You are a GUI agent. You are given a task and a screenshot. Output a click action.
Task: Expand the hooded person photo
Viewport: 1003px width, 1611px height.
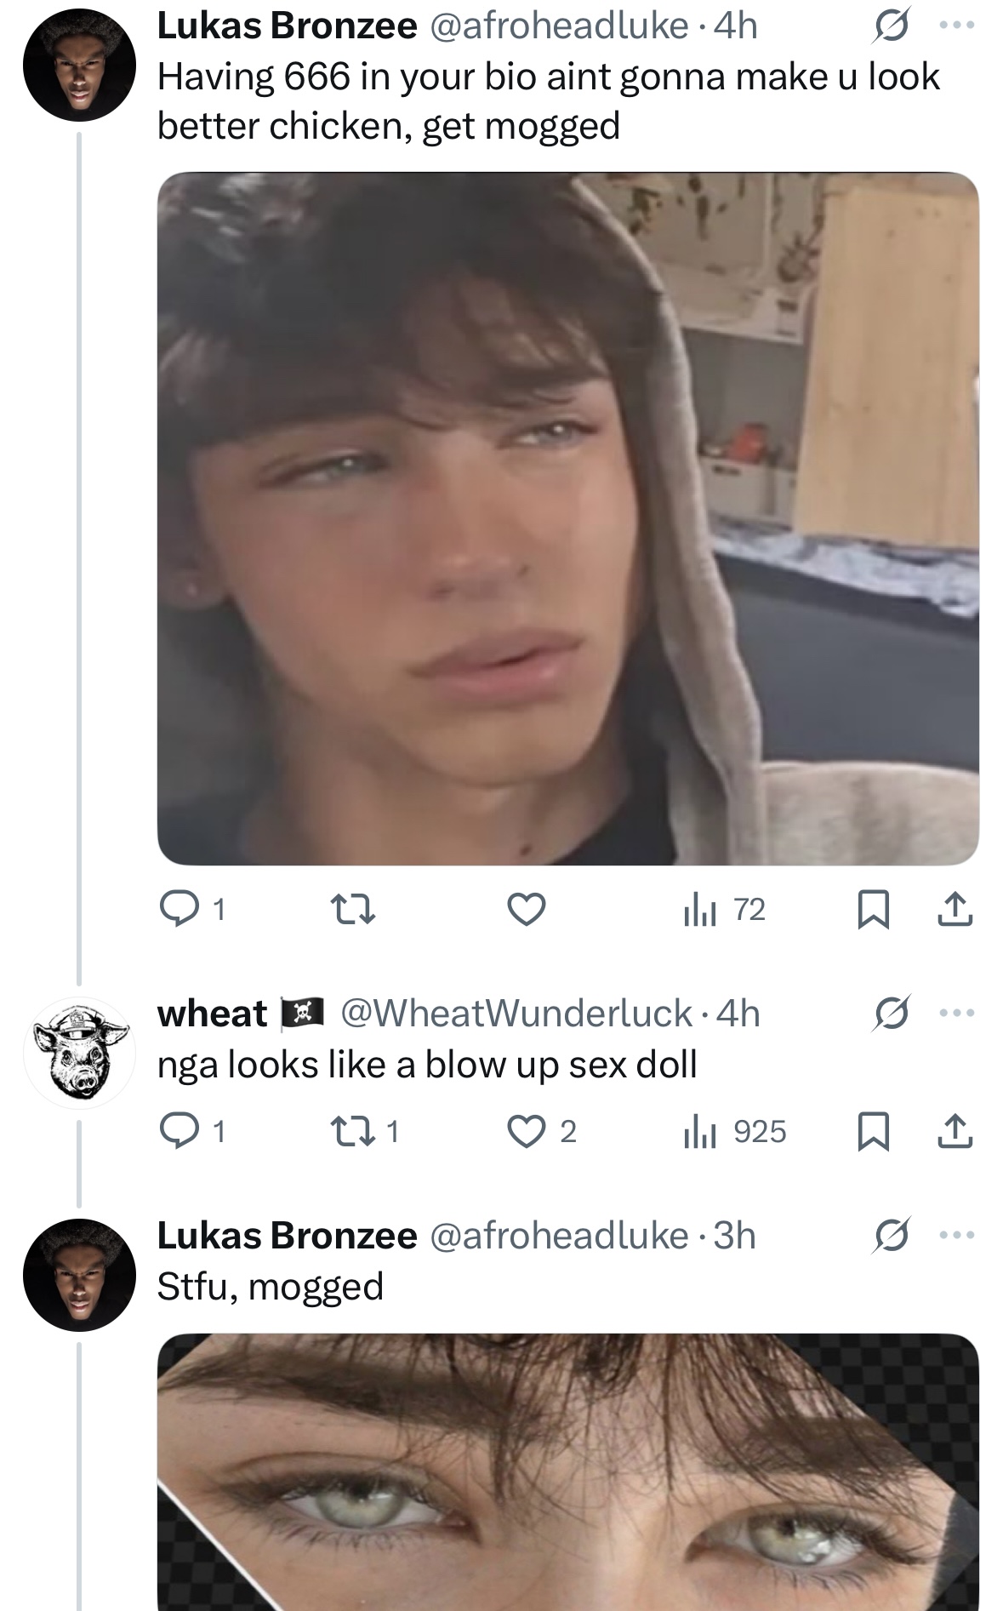[x=567, y=518]
